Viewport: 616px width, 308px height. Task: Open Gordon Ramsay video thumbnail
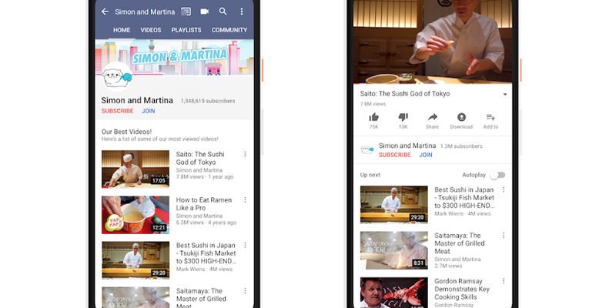pos(394,293)
